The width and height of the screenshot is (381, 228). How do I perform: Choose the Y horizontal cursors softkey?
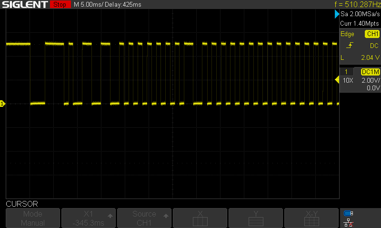click(x=256, y=218)
